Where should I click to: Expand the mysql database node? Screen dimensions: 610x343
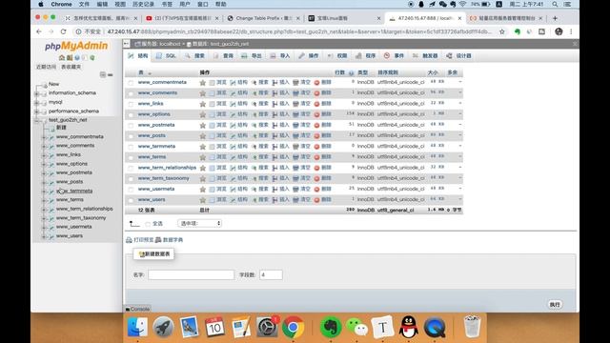point(36,102)
